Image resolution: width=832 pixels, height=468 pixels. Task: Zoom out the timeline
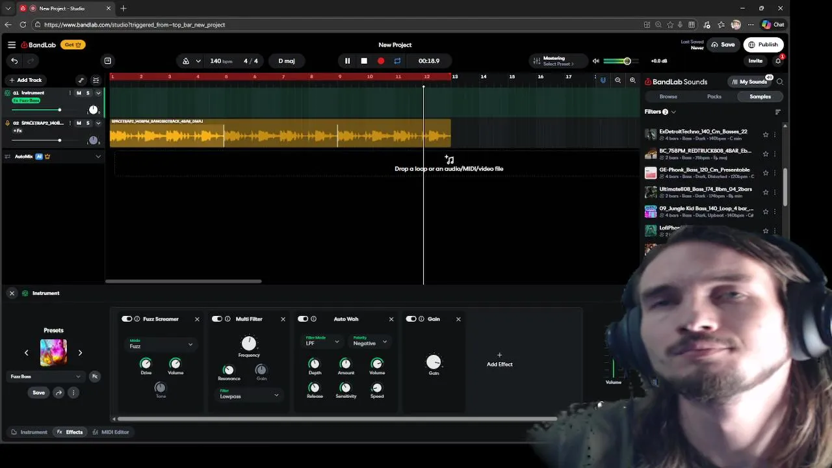coord(617,80)
